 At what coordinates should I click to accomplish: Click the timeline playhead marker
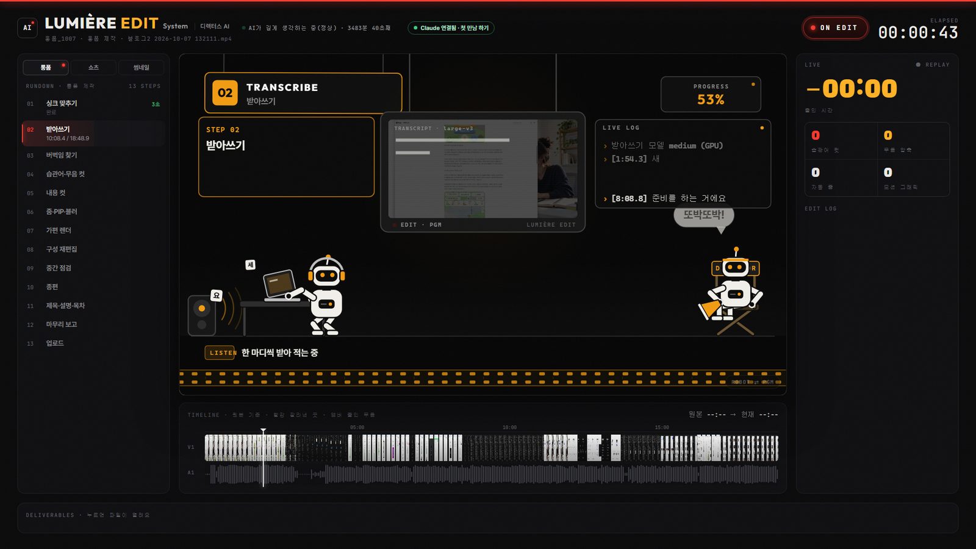264,457
